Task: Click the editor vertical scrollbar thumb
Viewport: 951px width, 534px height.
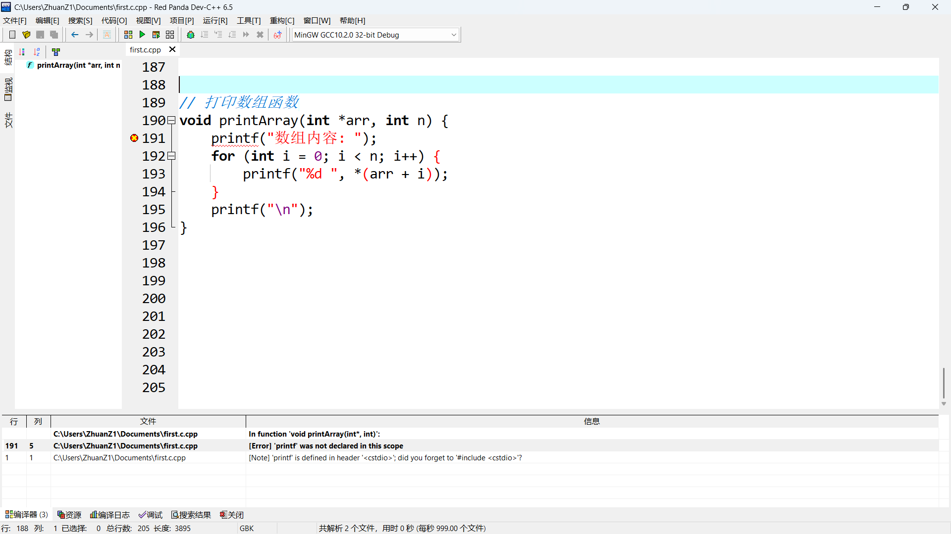Action: click(x=944, y=383)
